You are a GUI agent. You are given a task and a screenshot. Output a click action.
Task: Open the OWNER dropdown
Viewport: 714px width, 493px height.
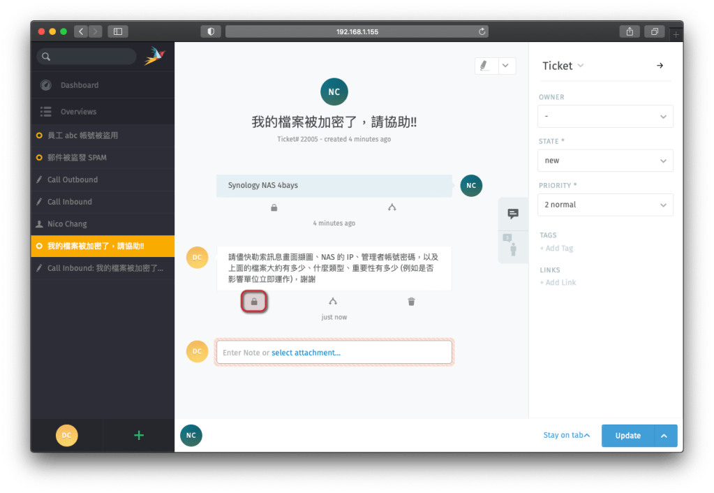tap(605, 116)
